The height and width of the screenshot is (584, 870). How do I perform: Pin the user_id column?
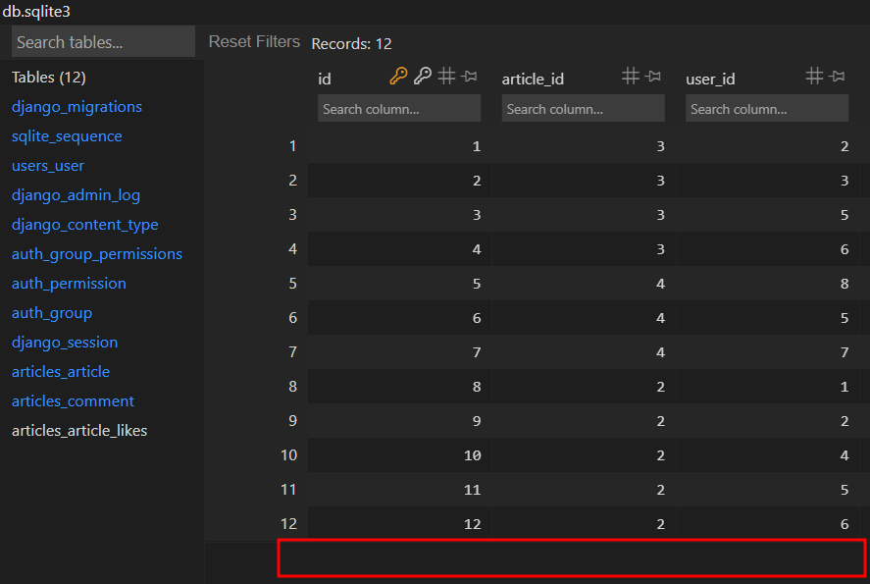838,76
